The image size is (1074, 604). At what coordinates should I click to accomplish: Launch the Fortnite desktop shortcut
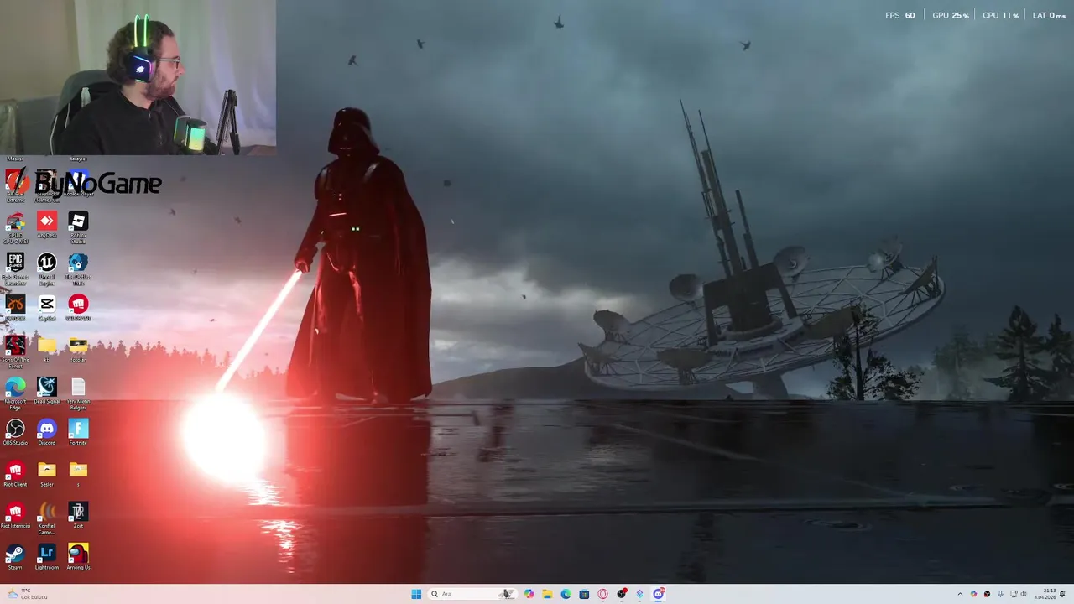[x=78, y=432]
